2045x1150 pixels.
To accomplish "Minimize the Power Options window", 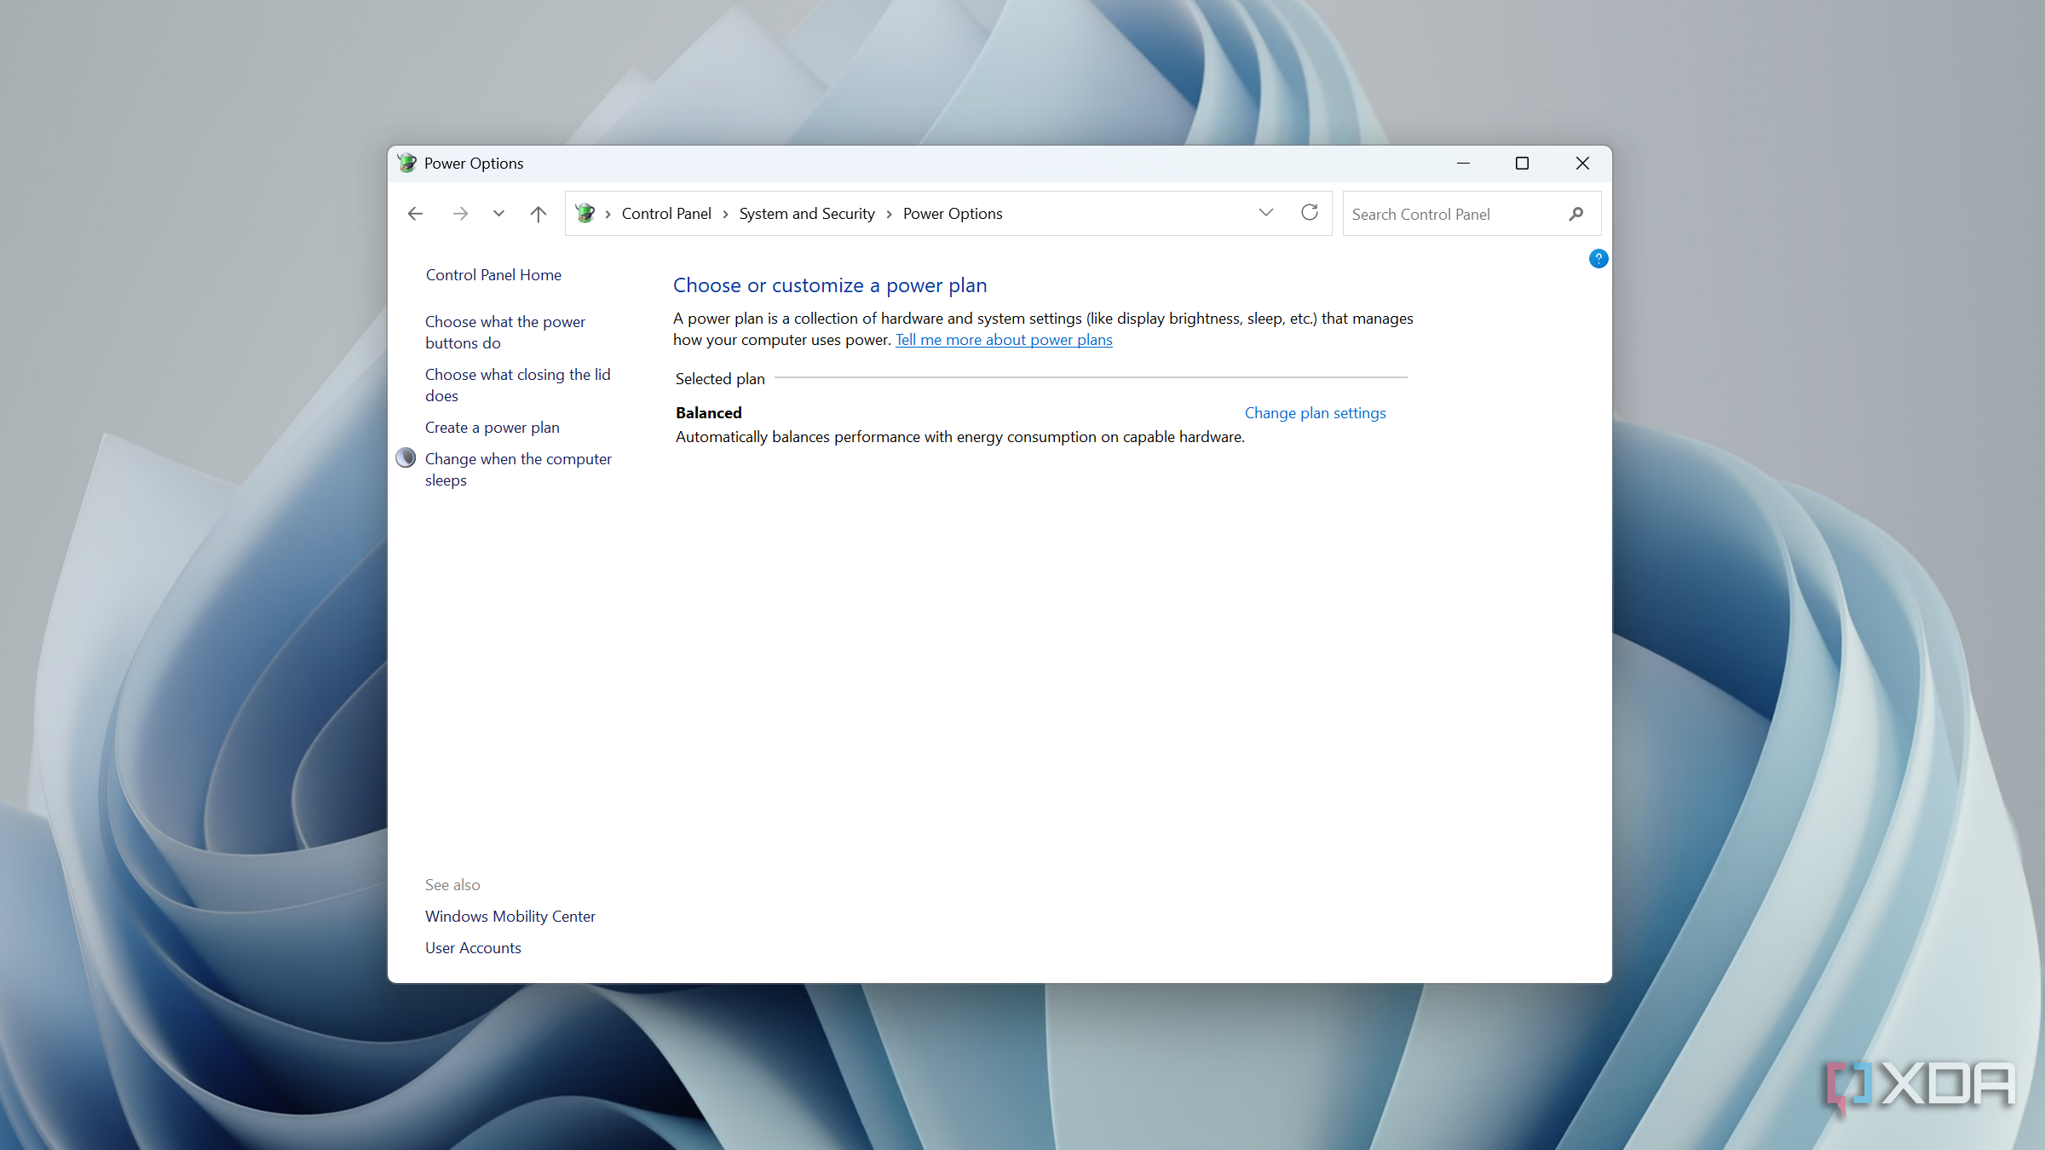I will tap(1463, 163).
